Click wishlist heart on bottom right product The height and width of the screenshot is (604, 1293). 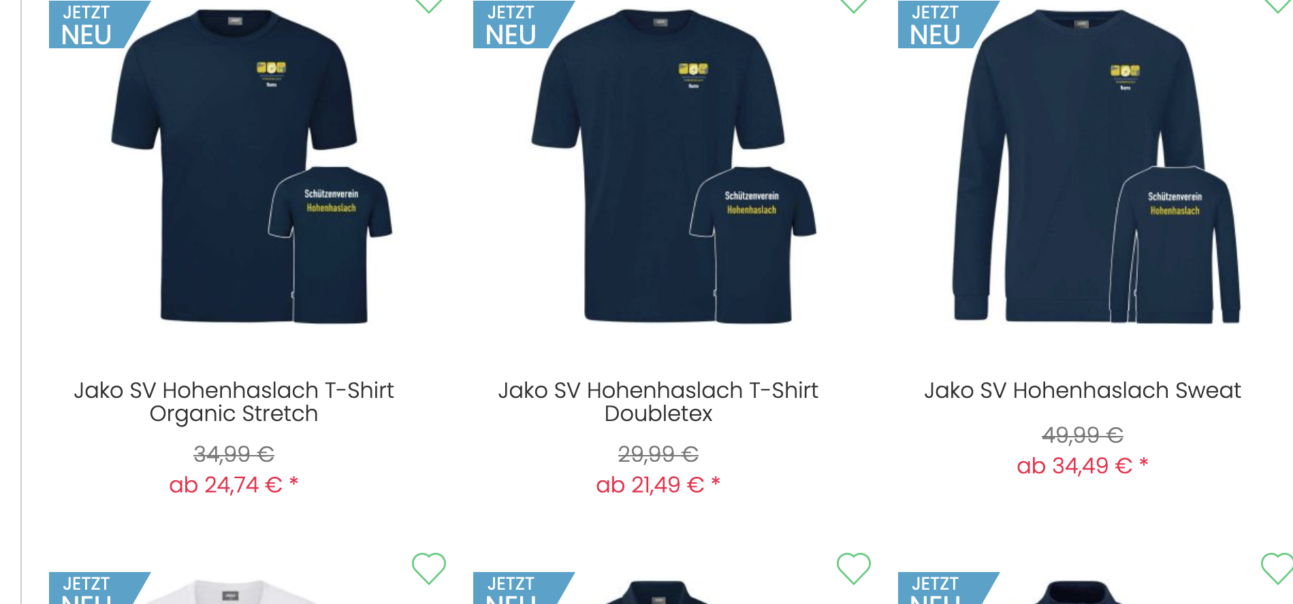pos(1277,568)
